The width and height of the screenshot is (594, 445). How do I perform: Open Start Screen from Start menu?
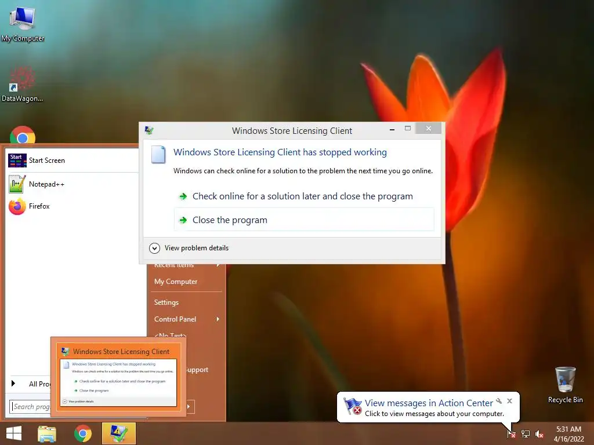point(73,161)
